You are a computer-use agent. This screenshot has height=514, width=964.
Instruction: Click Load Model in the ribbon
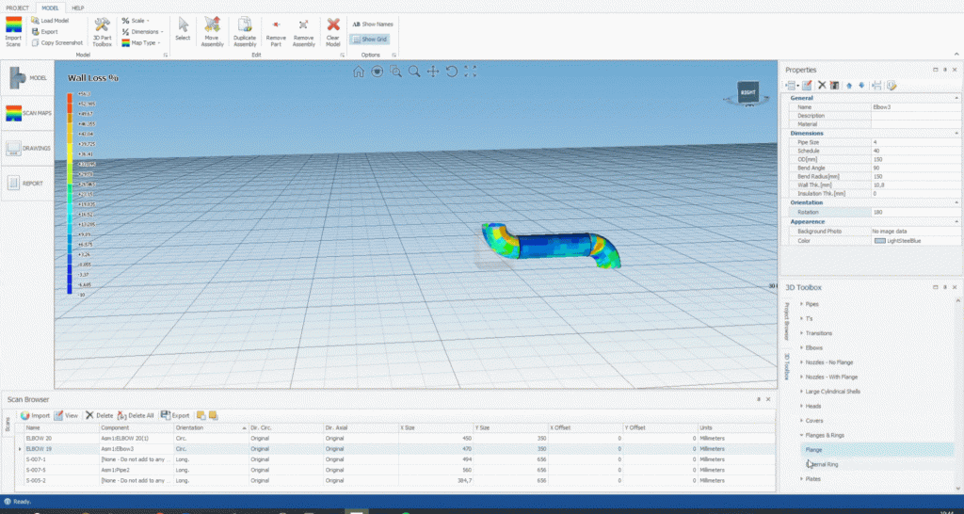coord(50,21)
